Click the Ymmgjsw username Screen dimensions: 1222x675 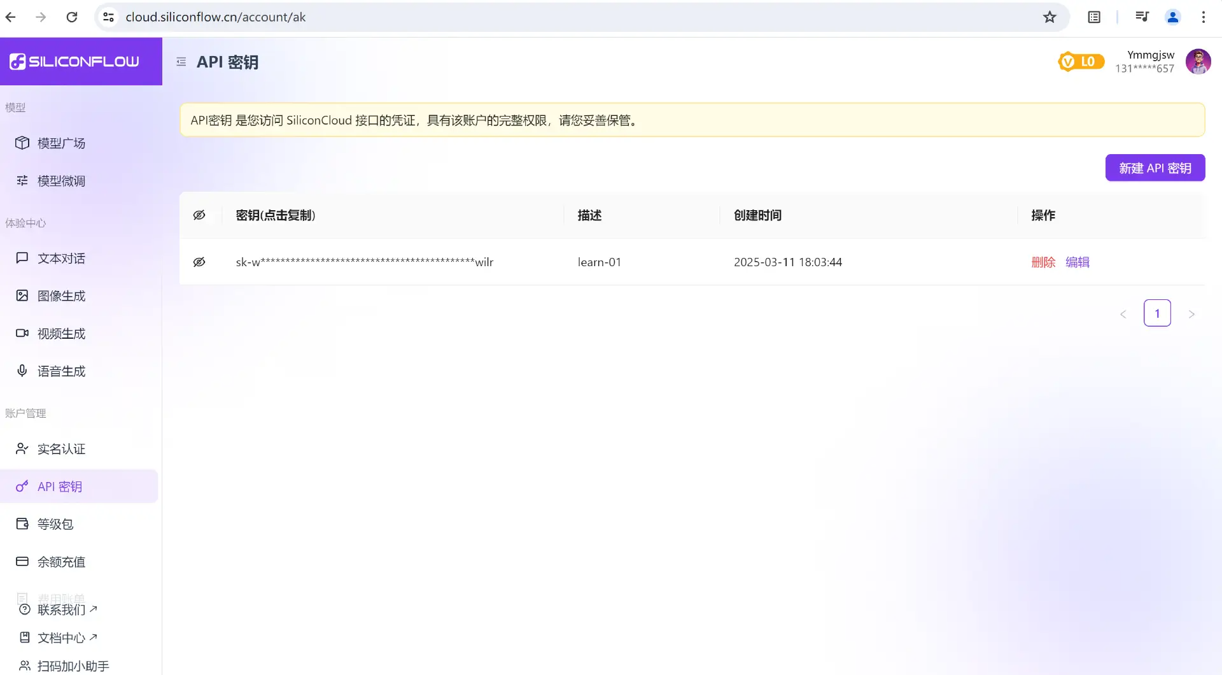click(1151, 55)
